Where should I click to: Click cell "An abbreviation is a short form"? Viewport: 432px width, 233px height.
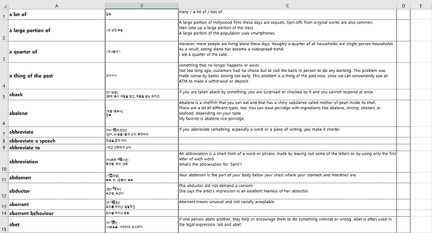287,162
